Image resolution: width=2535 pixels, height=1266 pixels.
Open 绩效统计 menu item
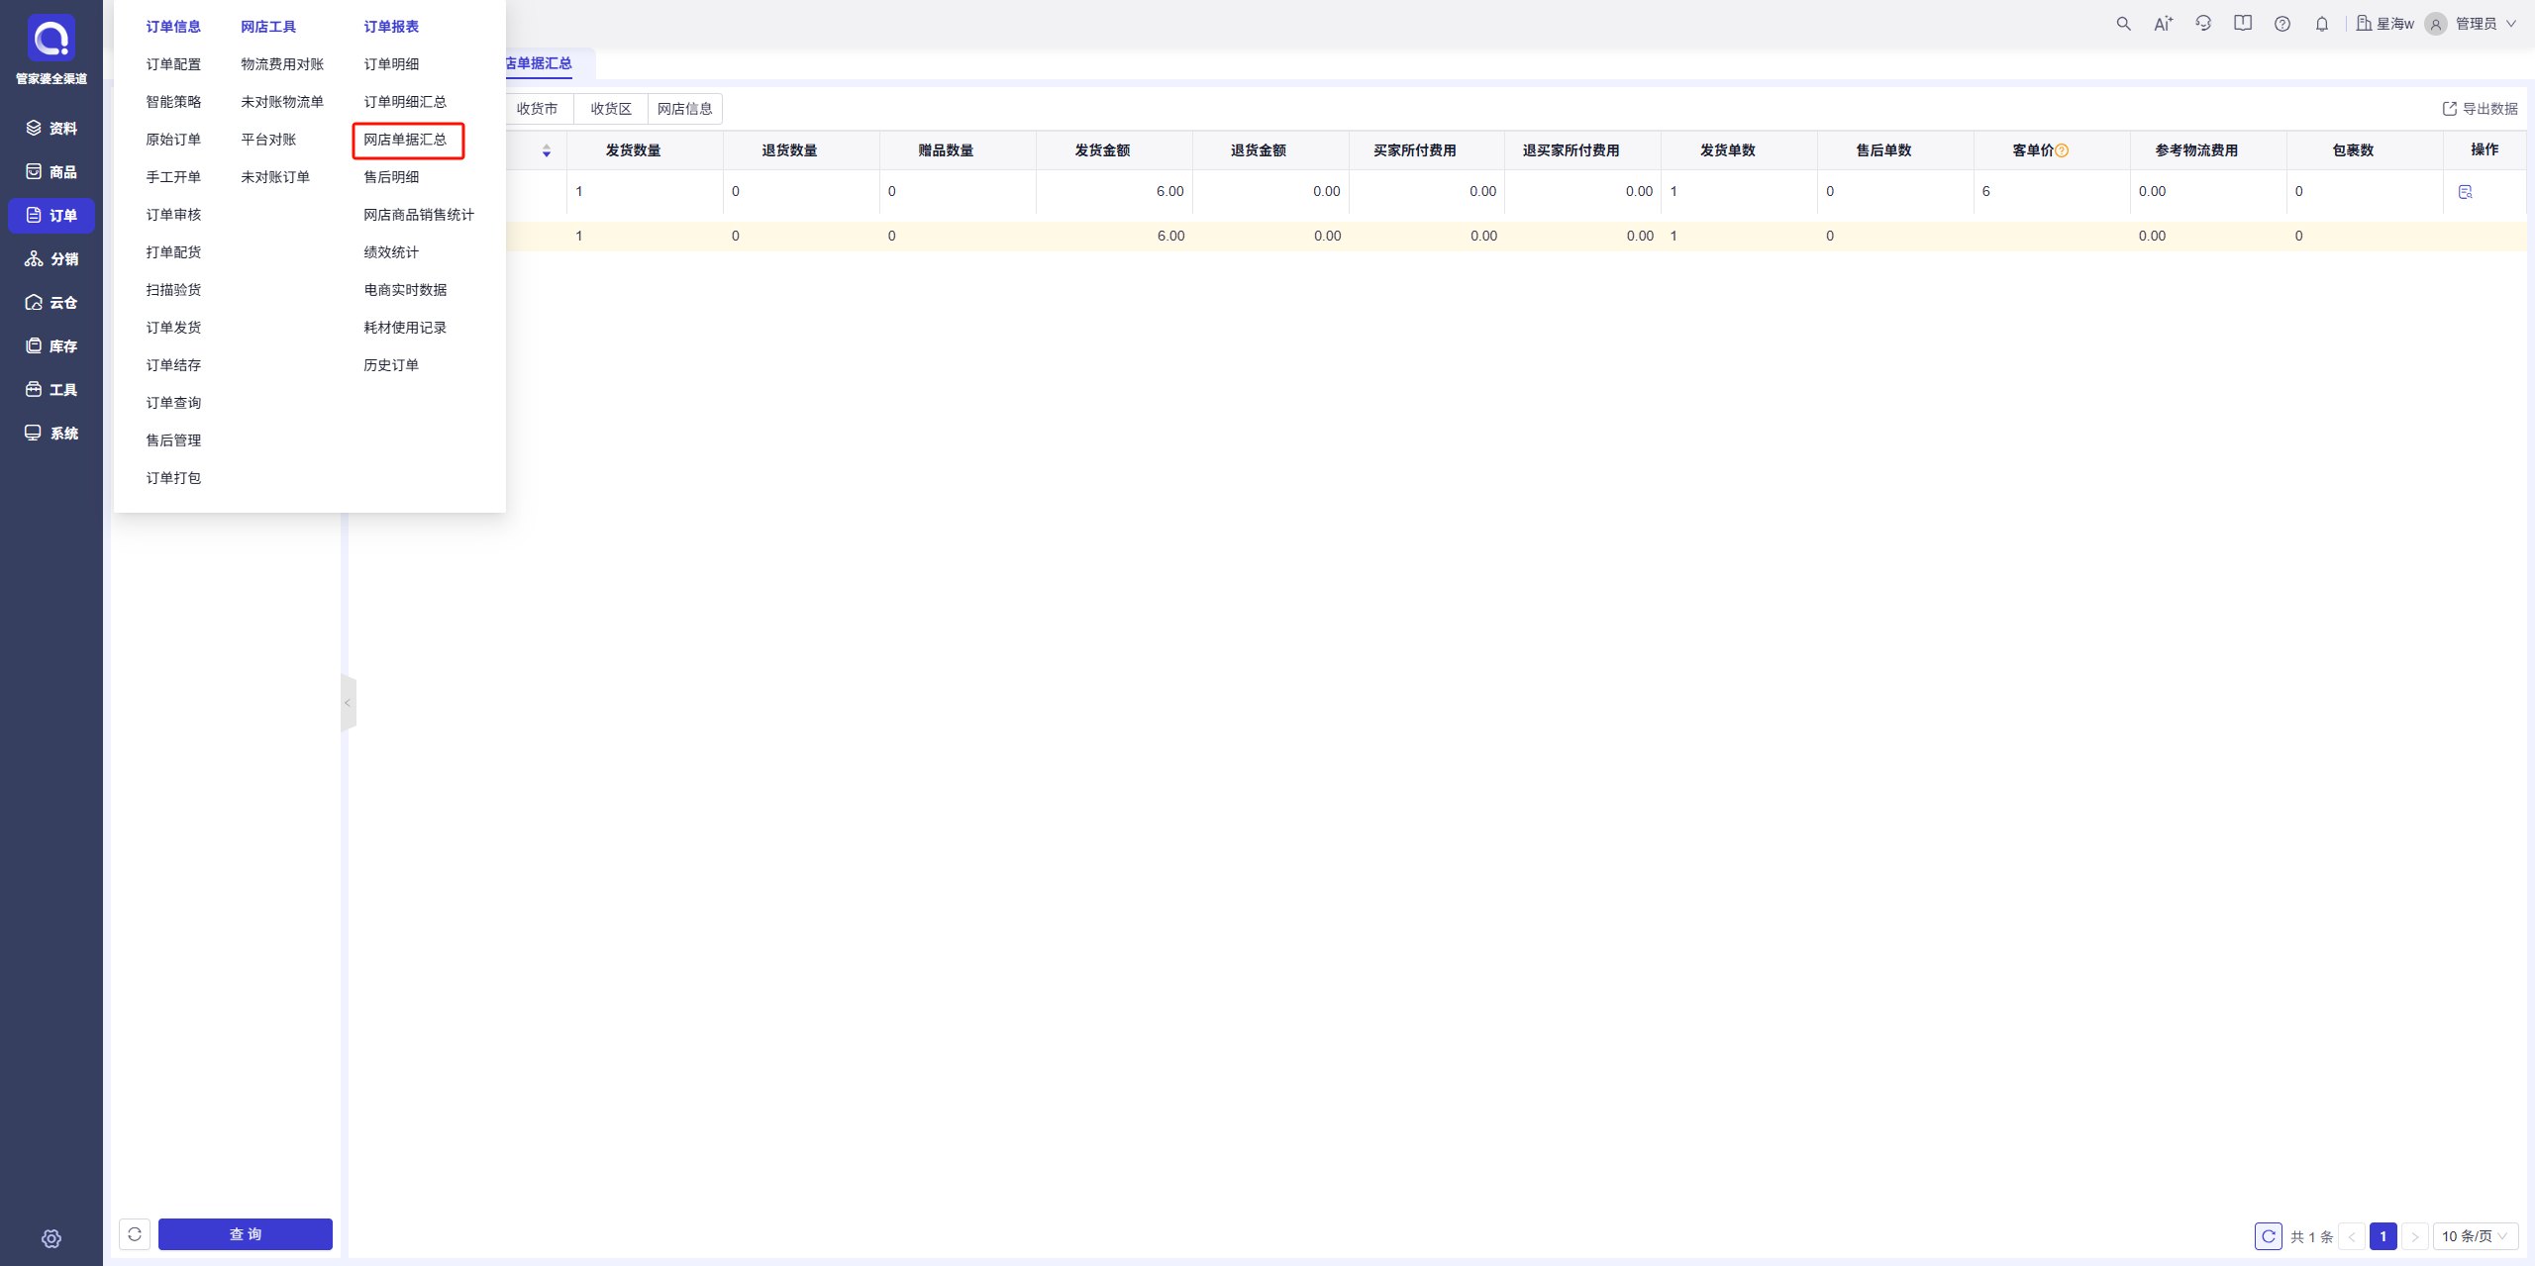(391, 252)
